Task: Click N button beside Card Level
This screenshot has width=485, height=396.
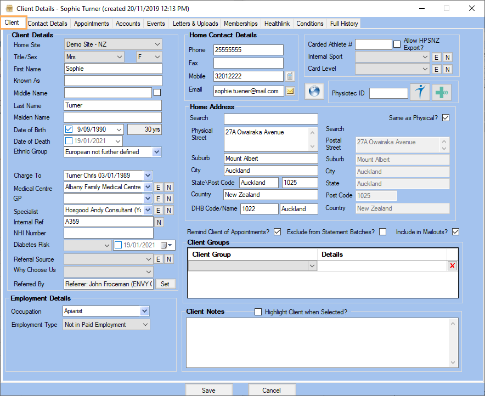Action: (x=447, y=69)
